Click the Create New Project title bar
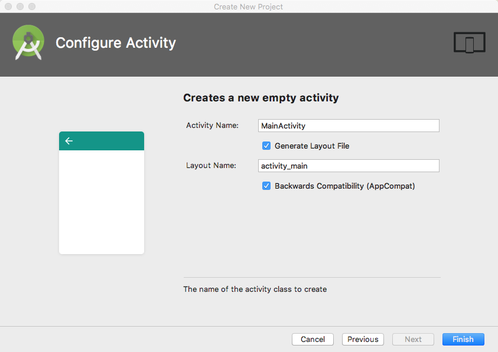 (x=249, y=6)
